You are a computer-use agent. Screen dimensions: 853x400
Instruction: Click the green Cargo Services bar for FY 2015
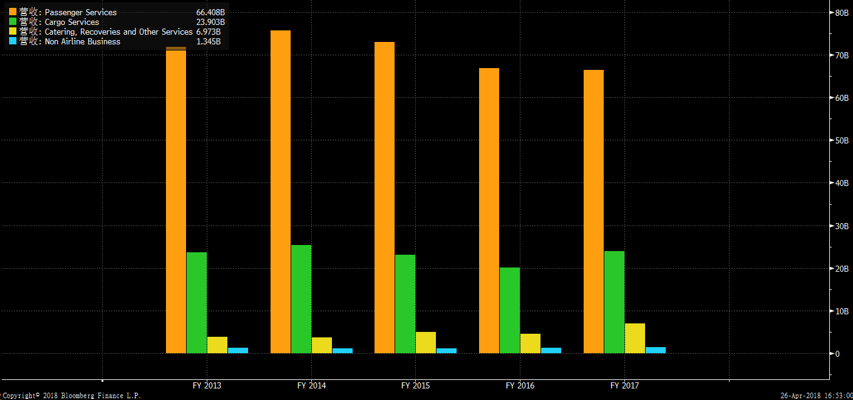pyautogui.click(x=405, y=303)
